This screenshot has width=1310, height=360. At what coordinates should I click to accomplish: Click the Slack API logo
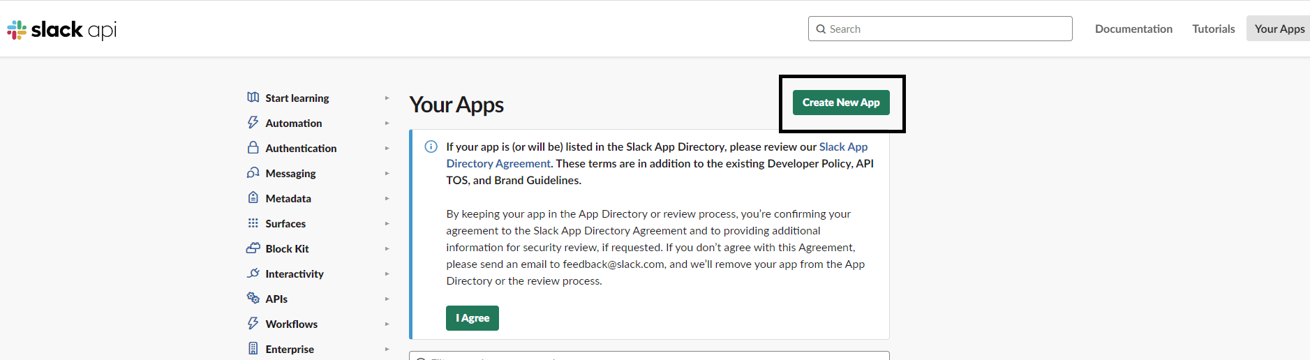coord(62,29)
